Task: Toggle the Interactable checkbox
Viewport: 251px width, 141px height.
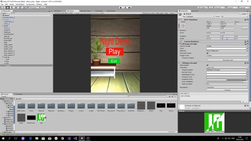Action: [x=207, y=65]
